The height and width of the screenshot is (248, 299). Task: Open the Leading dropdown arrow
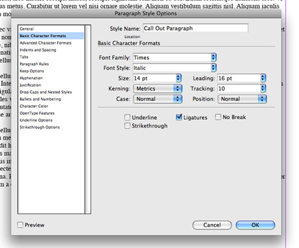pyautogui.click(x=263, y=78)
